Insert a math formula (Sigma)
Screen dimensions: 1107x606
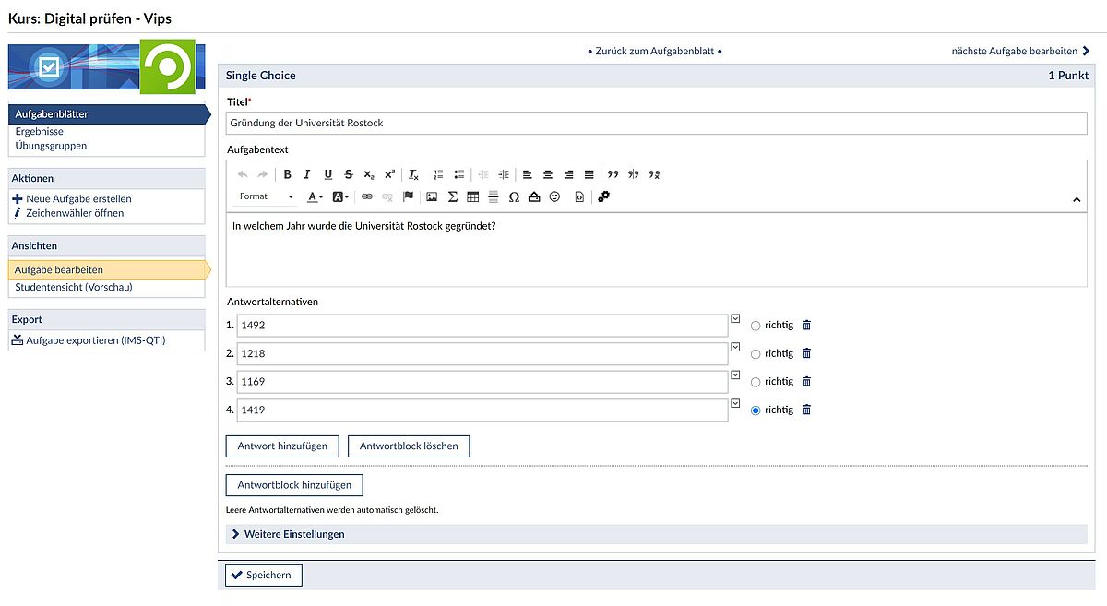(x=452, y=196)
